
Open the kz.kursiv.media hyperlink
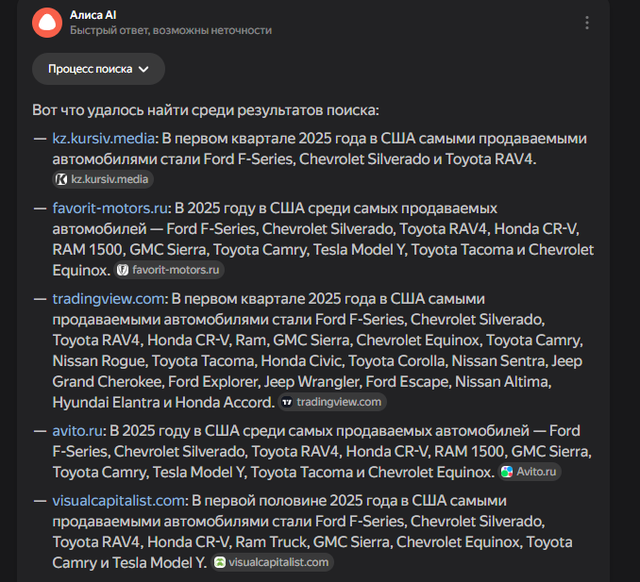[102, 139]
